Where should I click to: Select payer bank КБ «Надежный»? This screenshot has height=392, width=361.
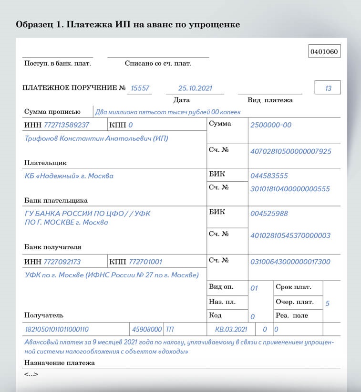[x=69, y=176]
